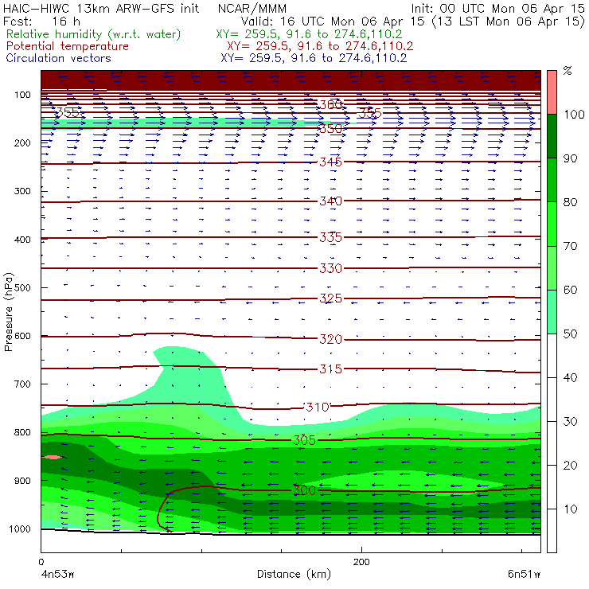This screenshot has height=589, width=589.
Task: Click the 325 contour label
Action: coord(330,298)
